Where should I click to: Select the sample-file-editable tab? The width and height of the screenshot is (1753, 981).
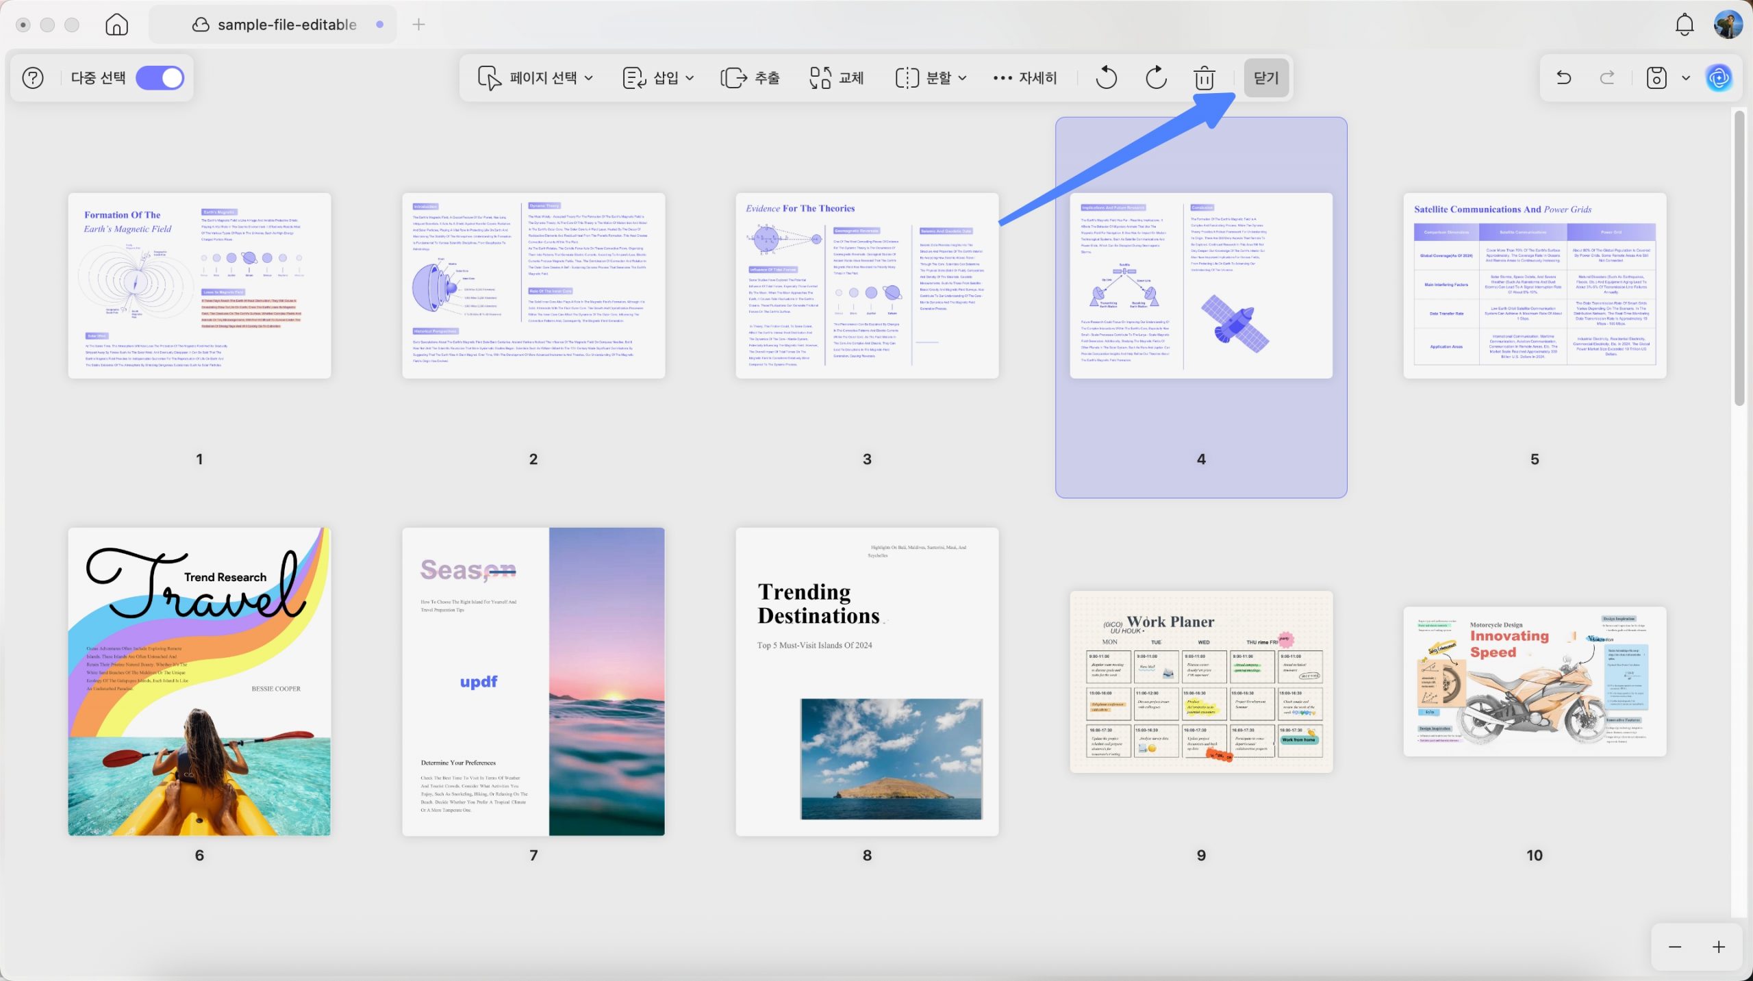tap(274, 25)
